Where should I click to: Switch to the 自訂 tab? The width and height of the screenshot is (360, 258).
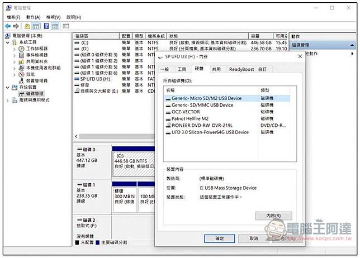262,69
